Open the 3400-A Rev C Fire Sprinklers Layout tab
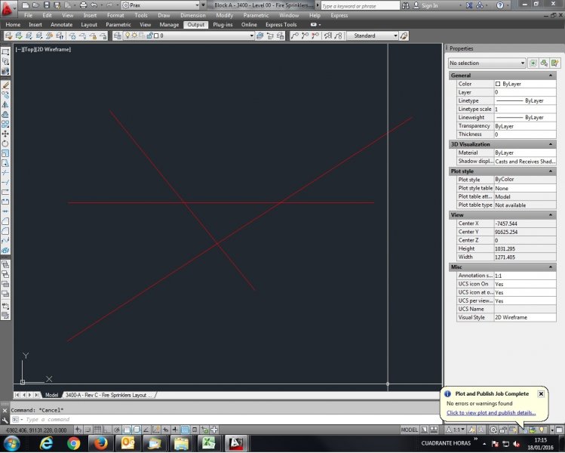This screenshot has height=453, width=565. click(x=109, y=396)
